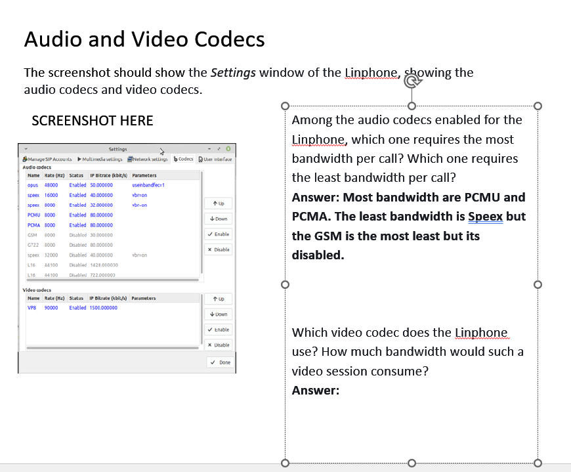Click the italic word 'Settings' in the instructions
The height and width of the screenshot is (472, 571).
pos(233,72)
